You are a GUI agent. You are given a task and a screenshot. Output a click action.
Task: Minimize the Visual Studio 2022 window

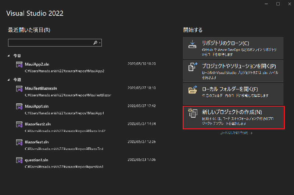[x=266, y=4]
